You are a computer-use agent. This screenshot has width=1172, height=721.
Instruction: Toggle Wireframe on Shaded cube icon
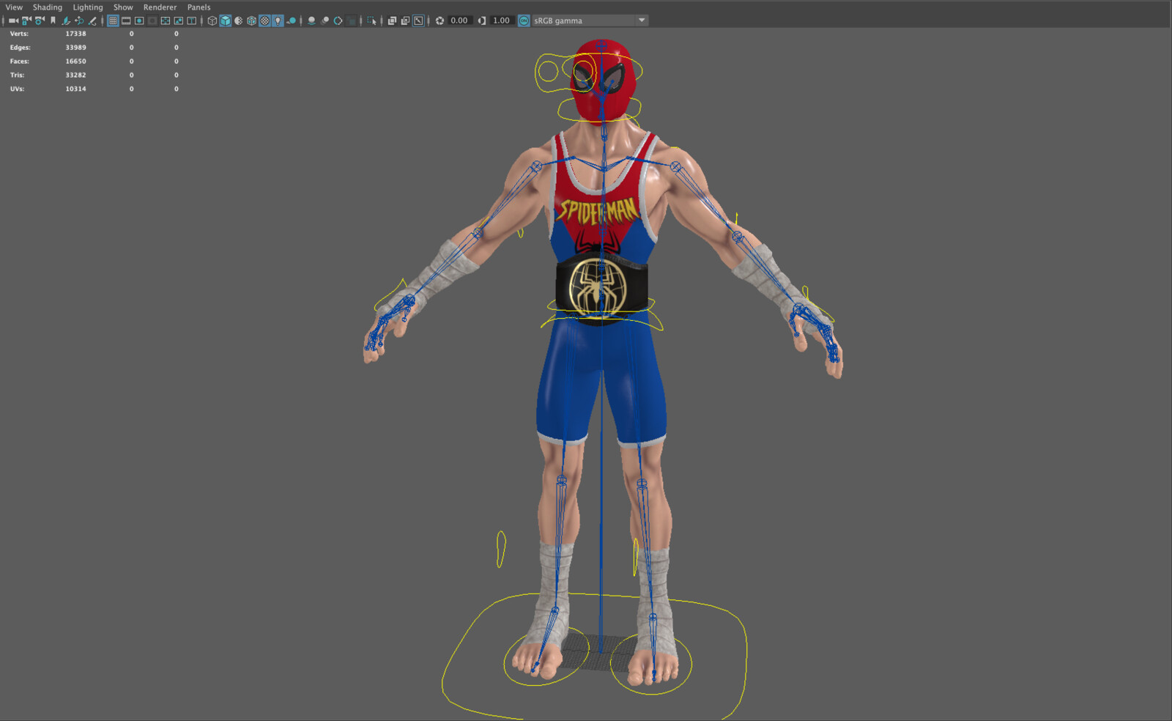(251, 21)
